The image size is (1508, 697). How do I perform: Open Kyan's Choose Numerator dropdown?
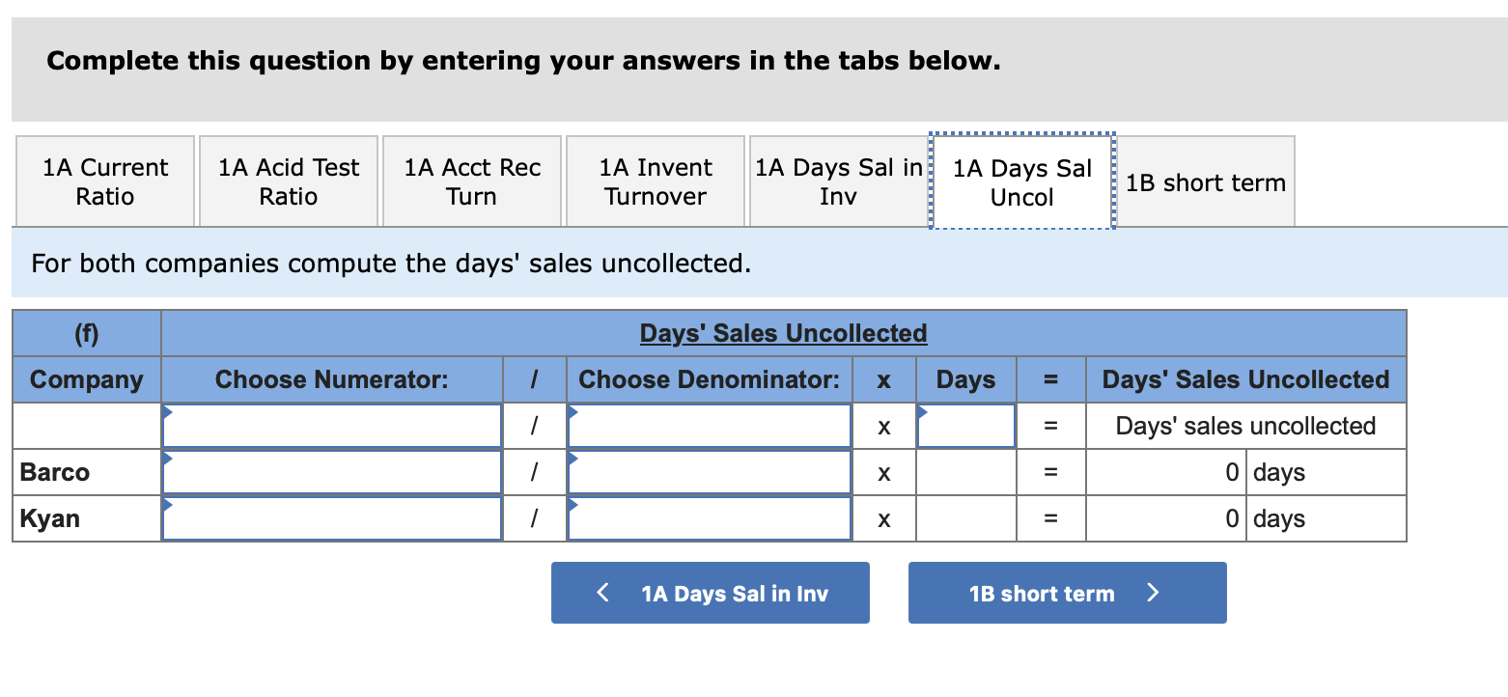pyautogui.click(x=332, y=518)
